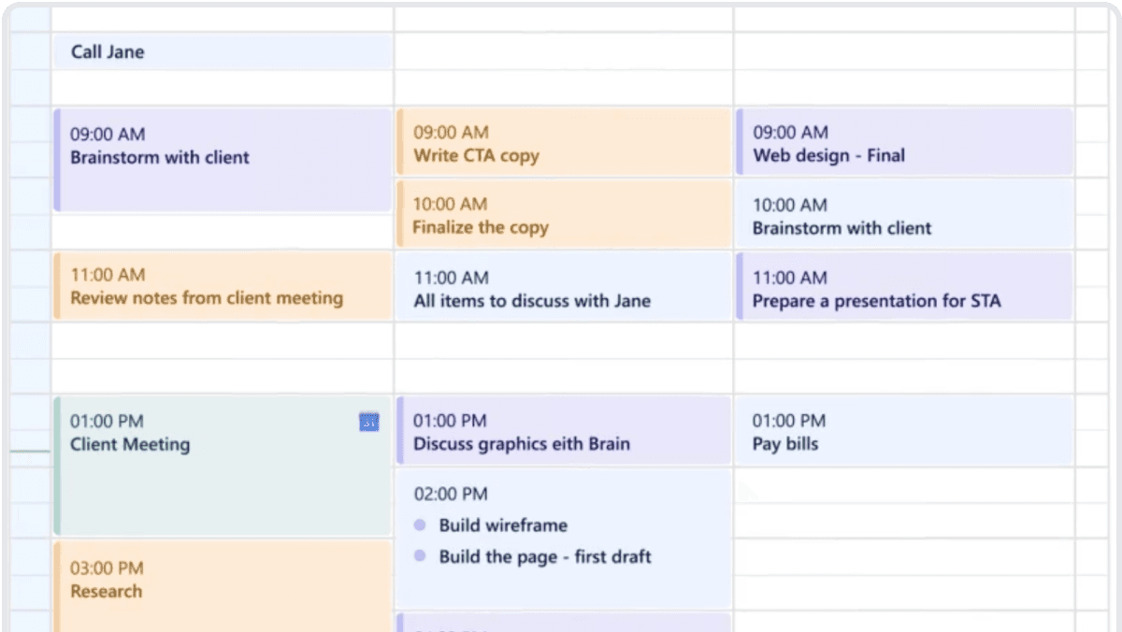Click the bullet beside Build the page
Image resolution: width=1122 pixels, height=632 pixels.
click(420, 556)
